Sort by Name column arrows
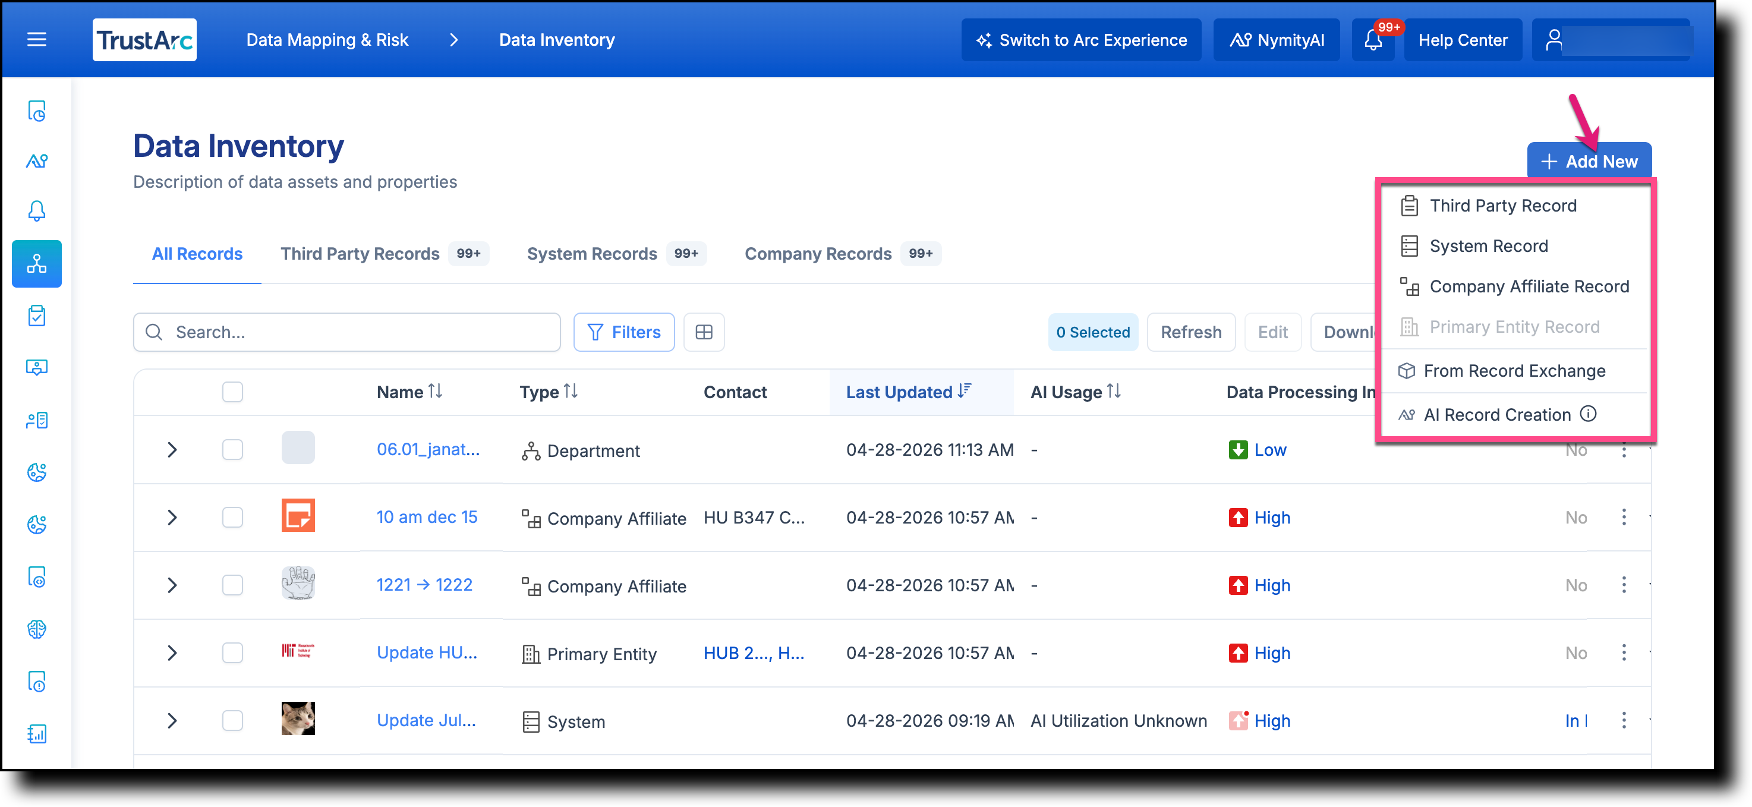Viewport: 1752px width, 807px height. 435,392
